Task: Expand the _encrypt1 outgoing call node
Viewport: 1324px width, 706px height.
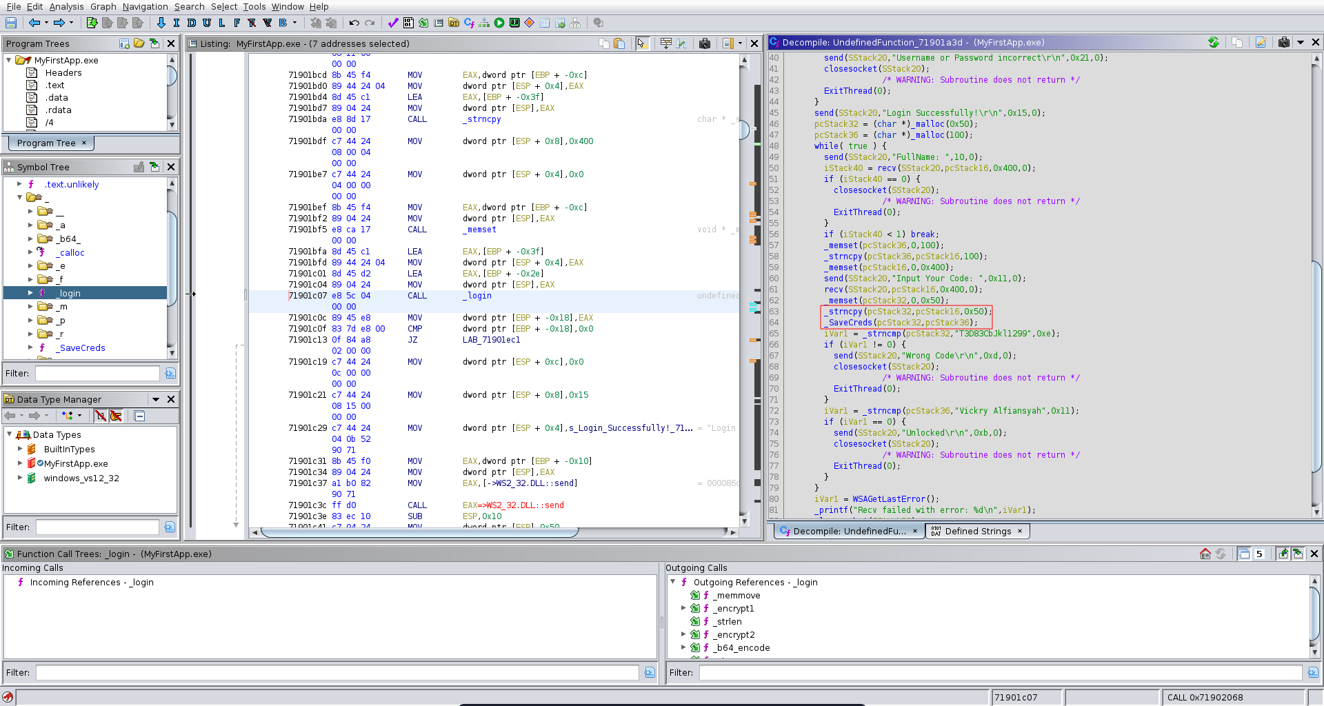Action: point(683,608)
